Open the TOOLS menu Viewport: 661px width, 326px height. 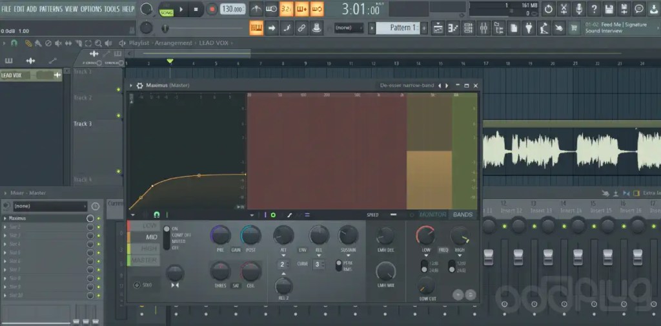pos(112,9)
